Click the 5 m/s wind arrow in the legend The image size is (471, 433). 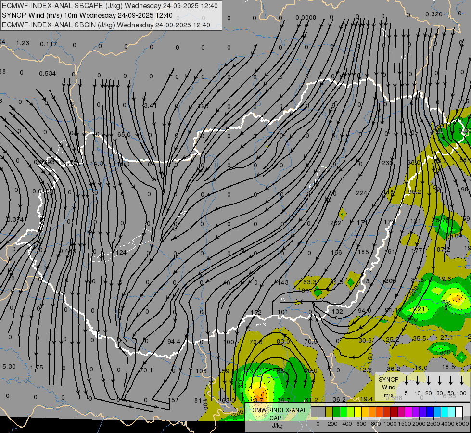(x=407, y=381)
